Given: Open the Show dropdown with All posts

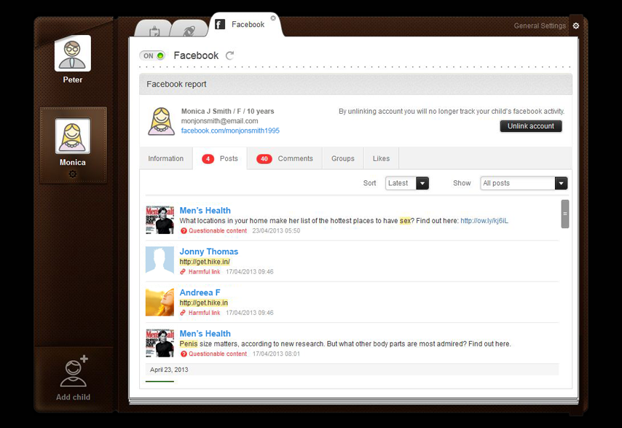Looking at the screenshot, I should [524, 184].
